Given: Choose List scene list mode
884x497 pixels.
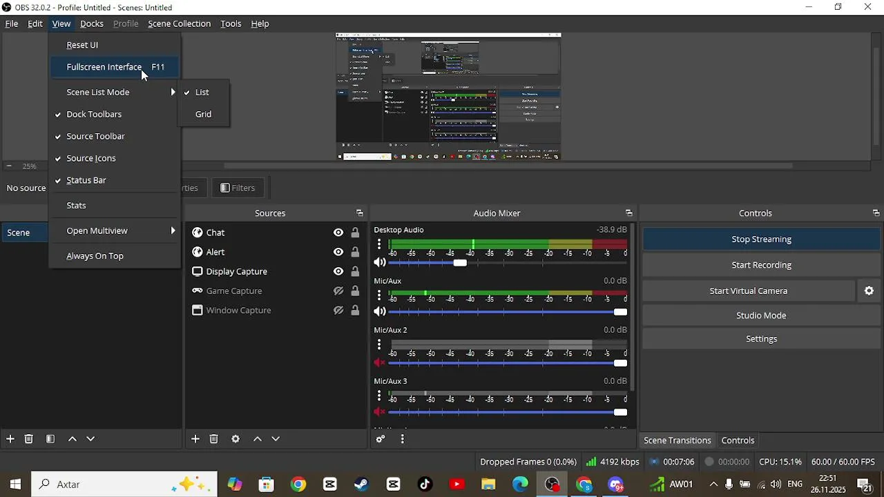Looking at the screenshot, I should [x=203, y=92].
